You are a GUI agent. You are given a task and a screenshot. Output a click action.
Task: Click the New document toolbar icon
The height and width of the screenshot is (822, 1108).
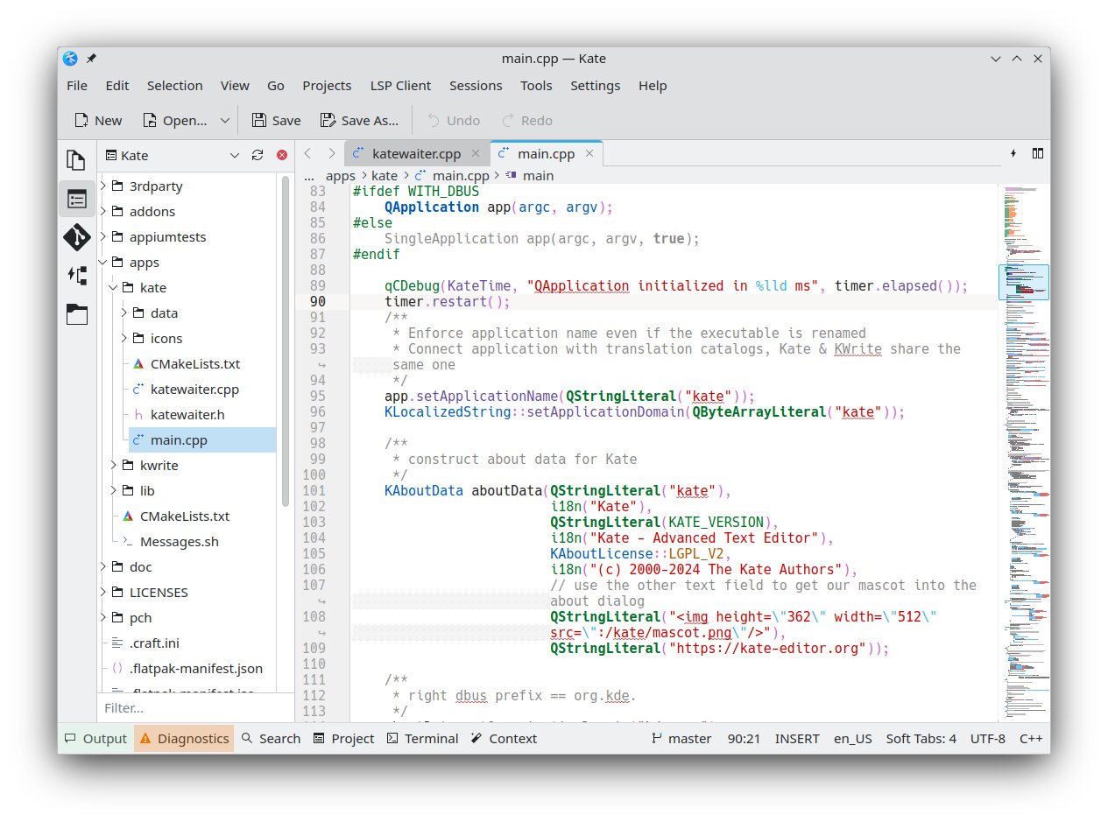(97, 120)
